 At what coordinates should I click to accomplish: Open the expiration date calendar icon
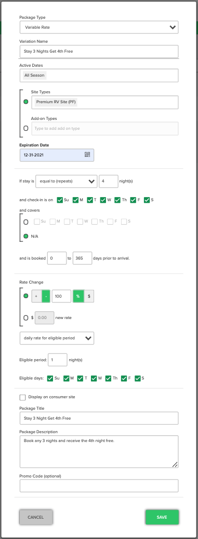pyautogui.click(x=87, y=155)
